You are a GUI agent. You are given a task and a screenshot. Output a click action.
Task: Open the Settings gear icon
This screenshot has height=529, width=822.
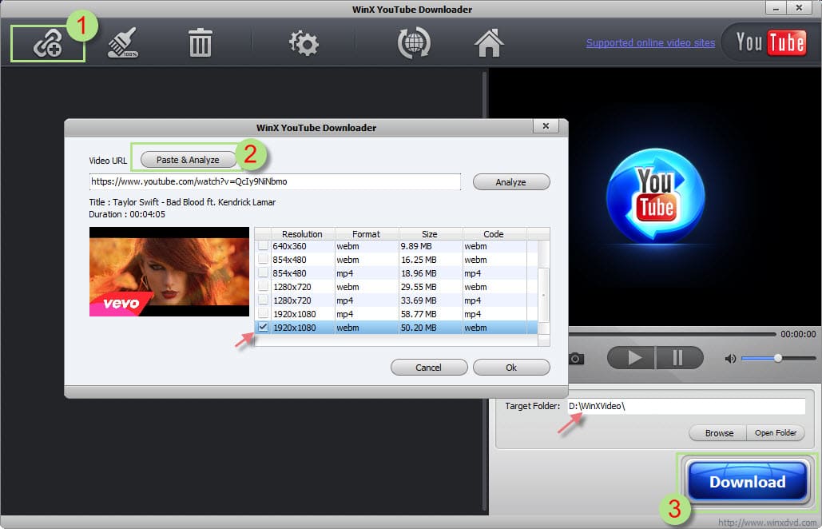[x=304, y=43]
